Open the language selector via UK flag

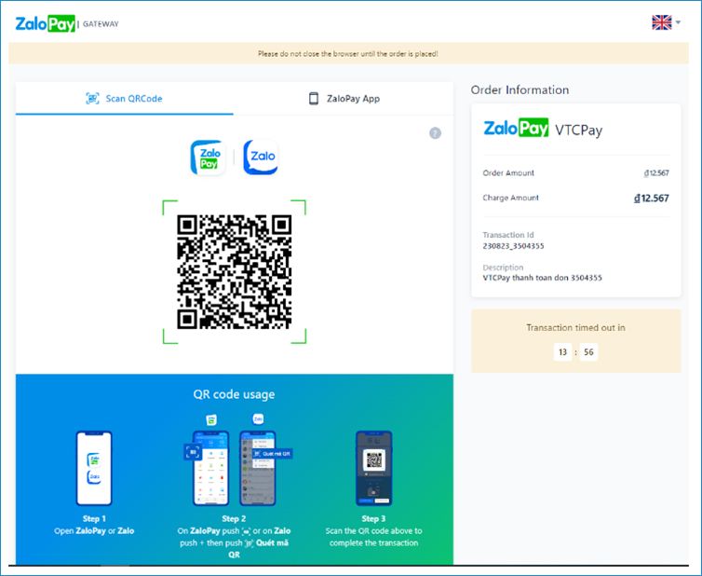tap(662, 22)
